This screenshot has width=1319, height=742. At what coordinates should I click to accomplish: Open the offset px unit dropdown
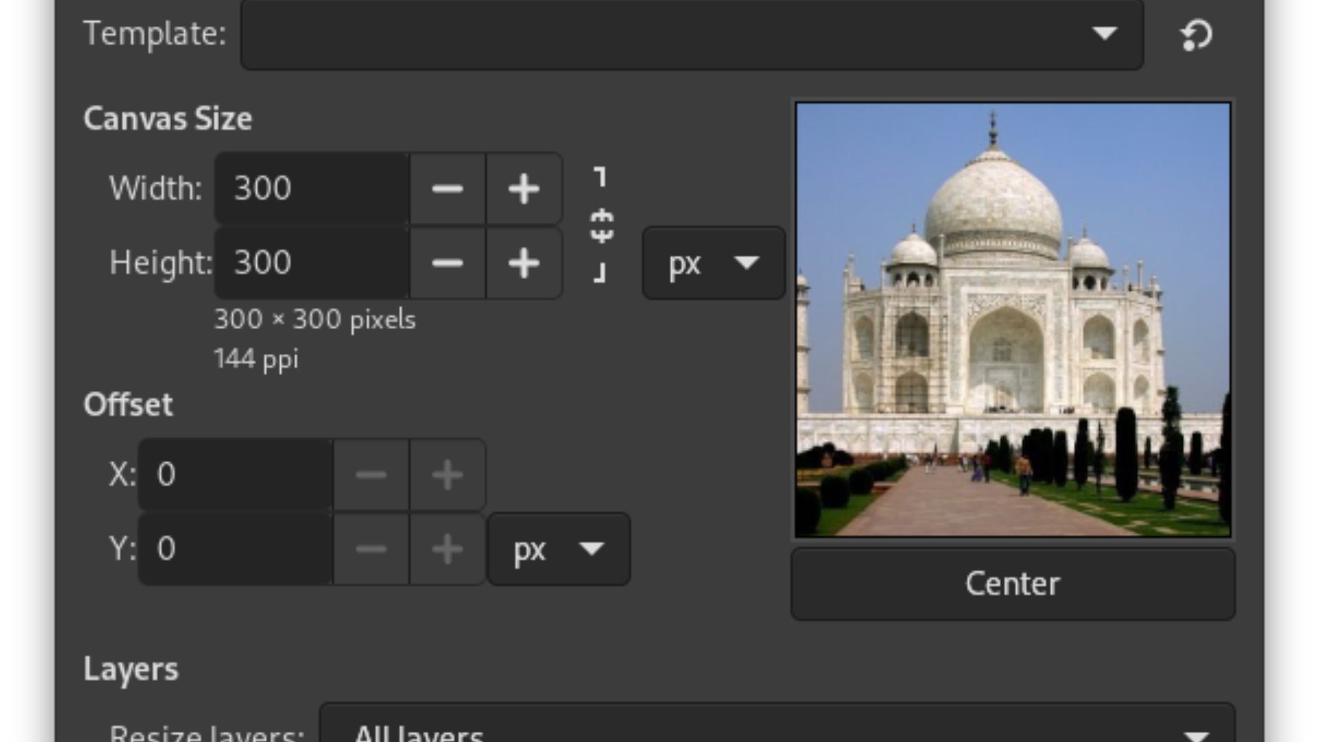pyautogui.click(x=559, y=549)
